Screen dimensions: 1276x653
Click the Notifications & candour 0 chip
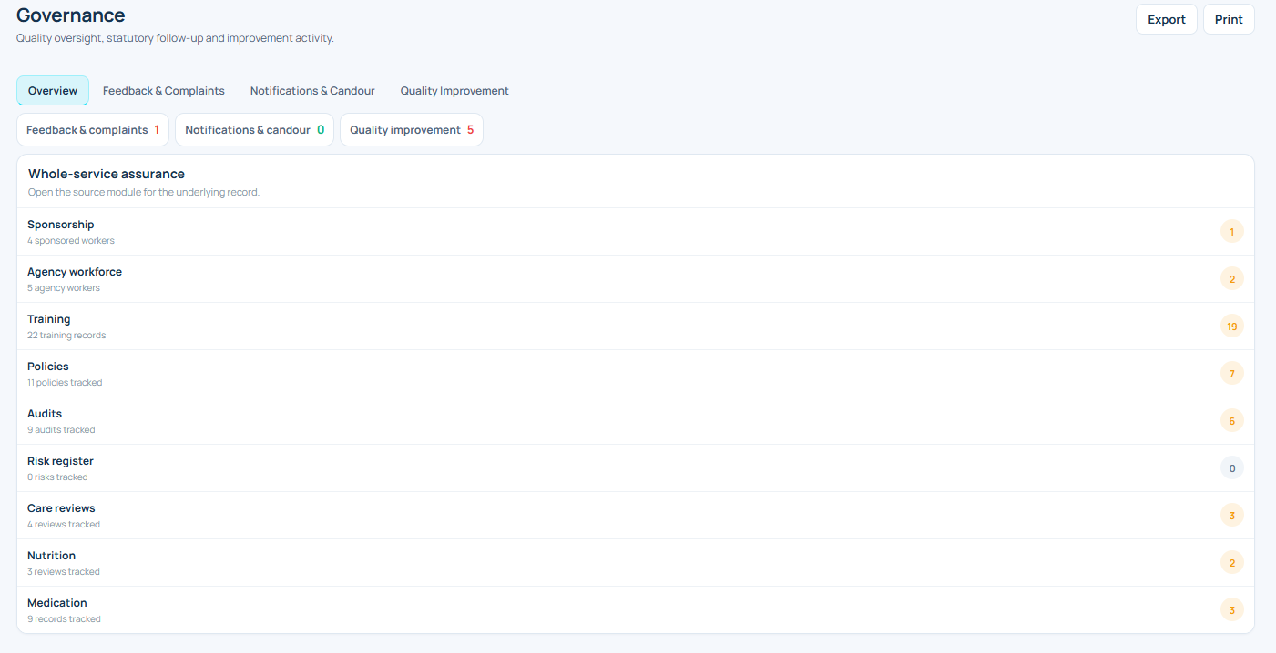click(x=255, y=130)
